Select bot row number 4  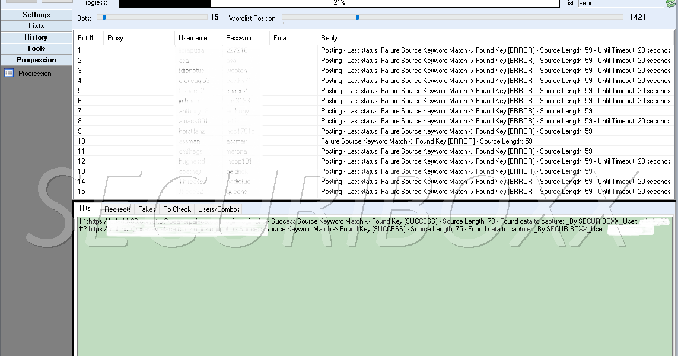point(374,81)
